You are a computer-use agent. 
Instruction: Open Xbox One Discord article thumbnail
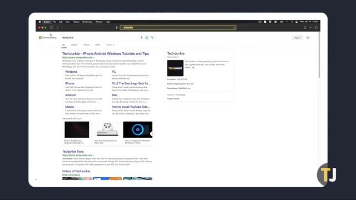[x=107, y=129]
